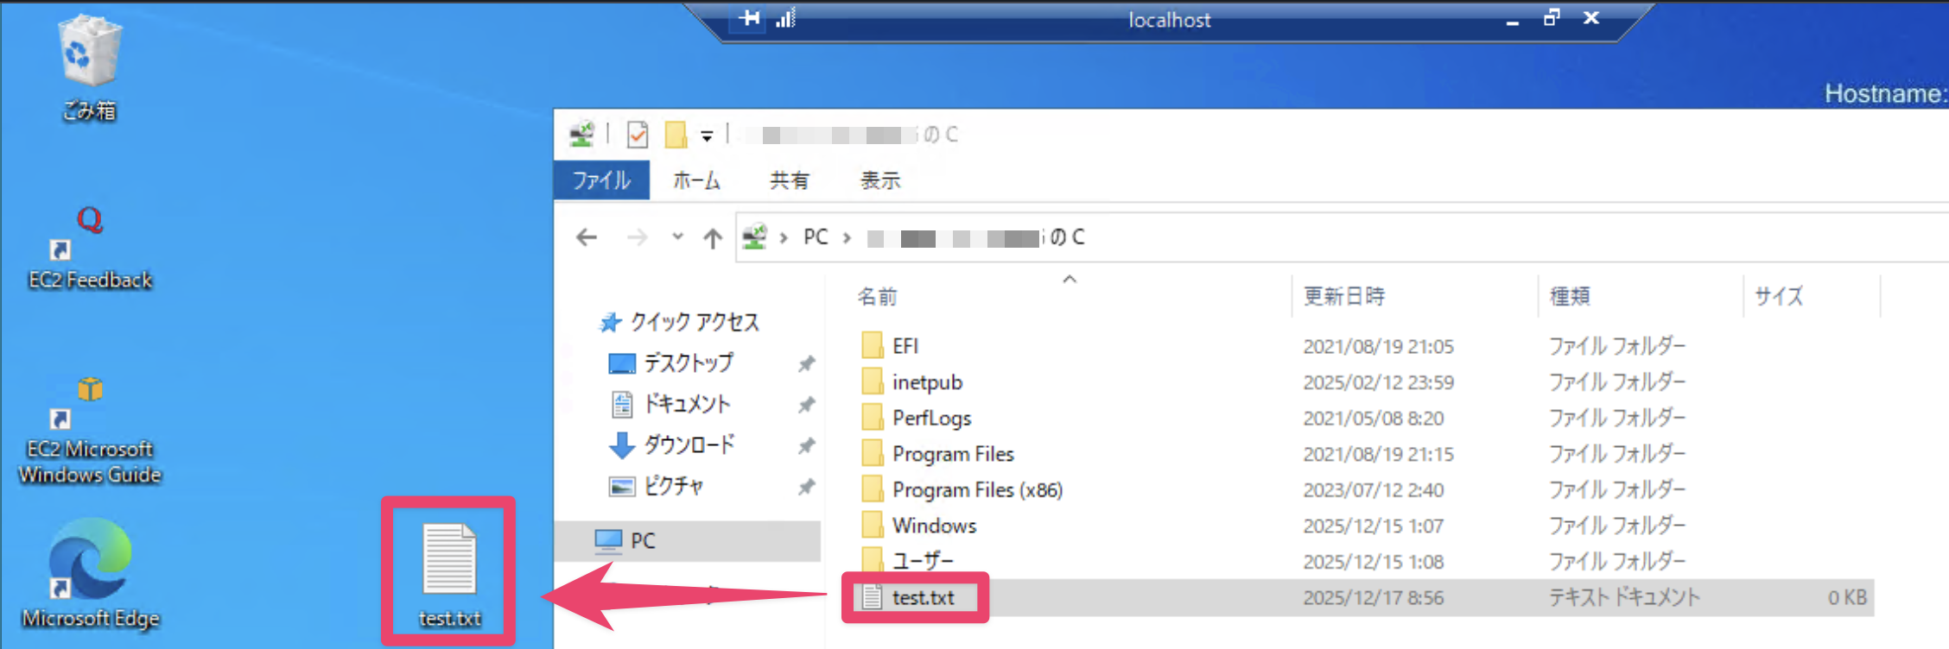Open recent locations dropdown arrow

(677, 236)
